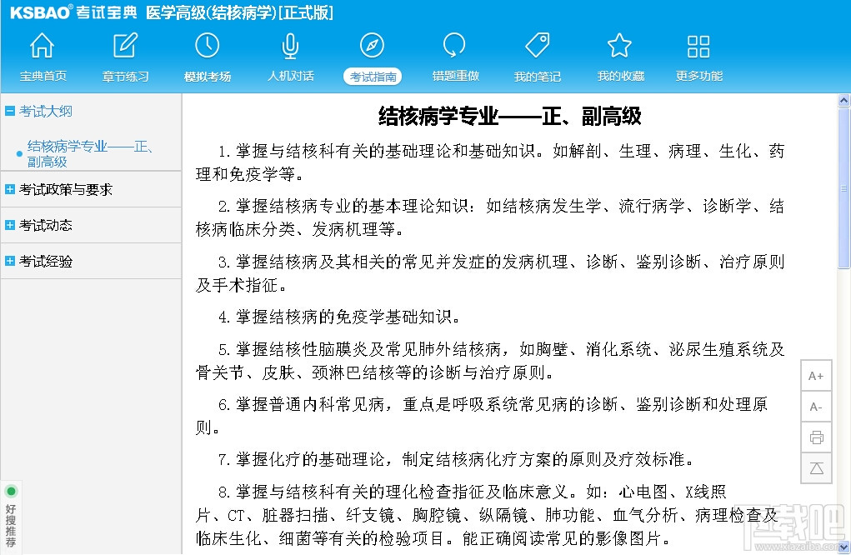Click item 6 about 普通内科常见病

click(x=482, y=416)
